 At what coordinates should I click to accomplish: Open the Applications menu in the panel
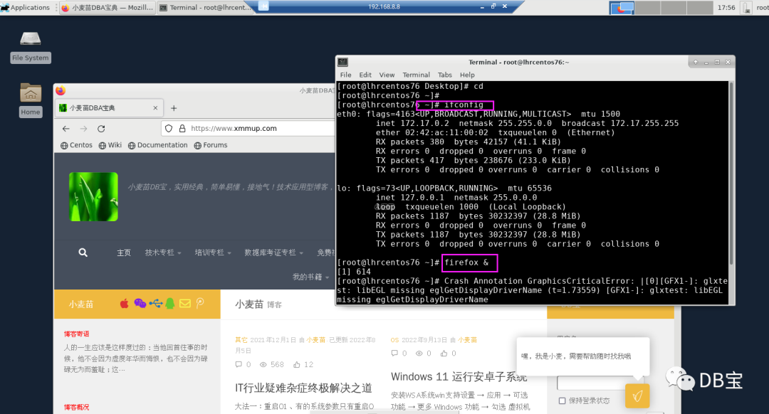pyautogui.click(x=26, y=7)
